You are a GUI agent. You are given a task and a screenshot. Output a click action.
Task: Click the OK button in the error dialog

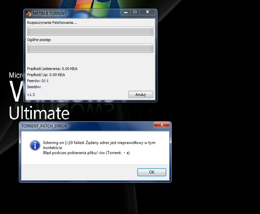tap(151, 172)
